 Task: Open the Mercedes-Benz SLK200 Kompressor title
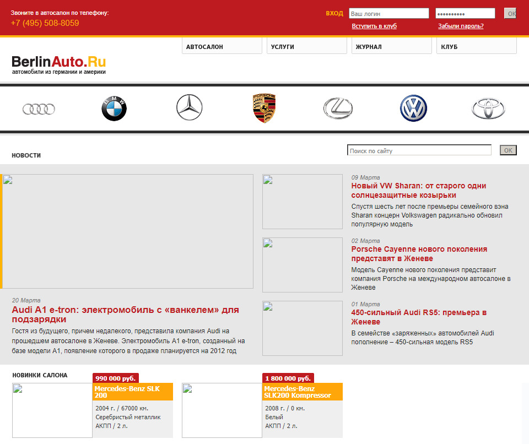tap(298, 392)
